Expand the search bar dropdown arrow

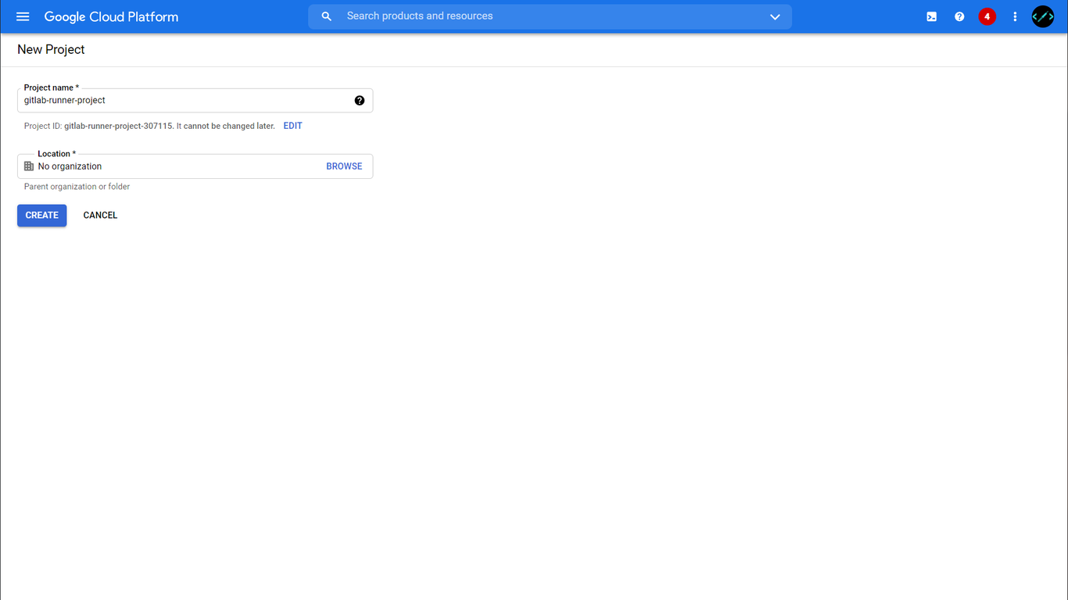click(775, 16)
